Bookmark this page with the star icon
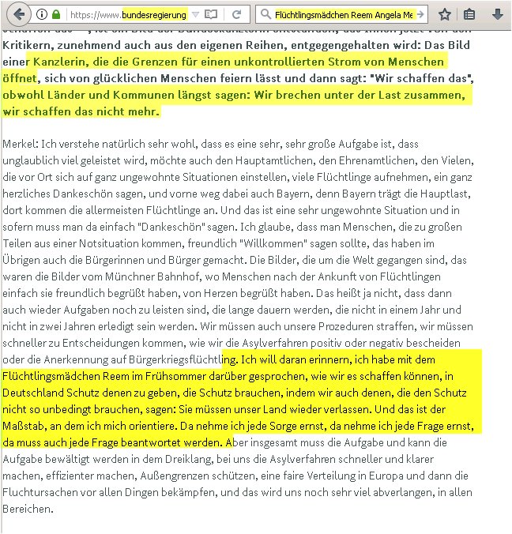The height and width of the screenshot is (534, 512). [x=445, y=15]
